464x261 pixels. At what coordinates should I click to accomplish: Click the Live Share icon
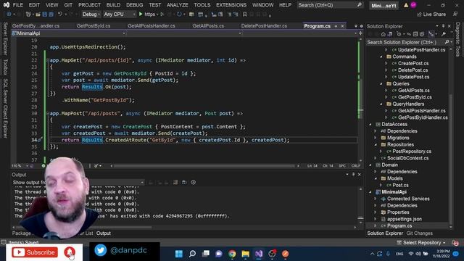(419, 14)
